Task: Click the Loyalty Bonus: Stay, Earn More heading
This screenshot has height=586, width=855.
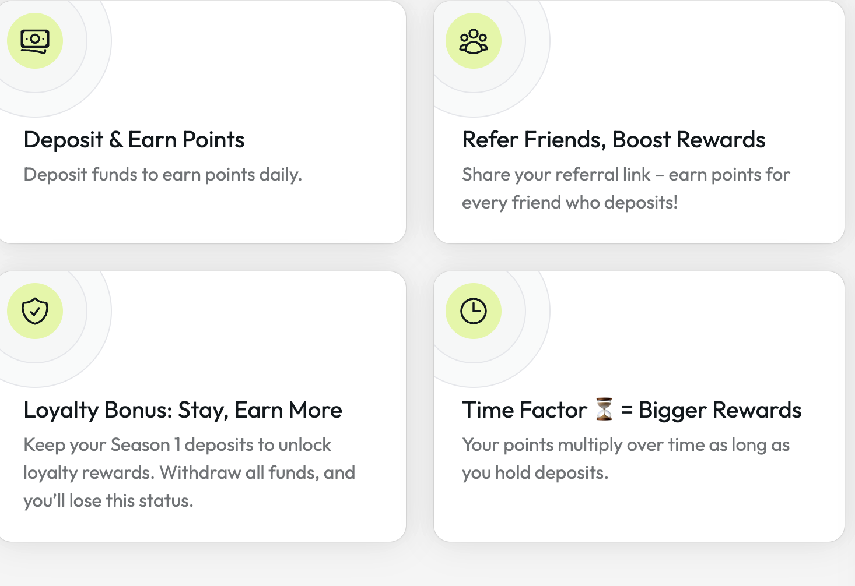Action: tap(183, 411)
